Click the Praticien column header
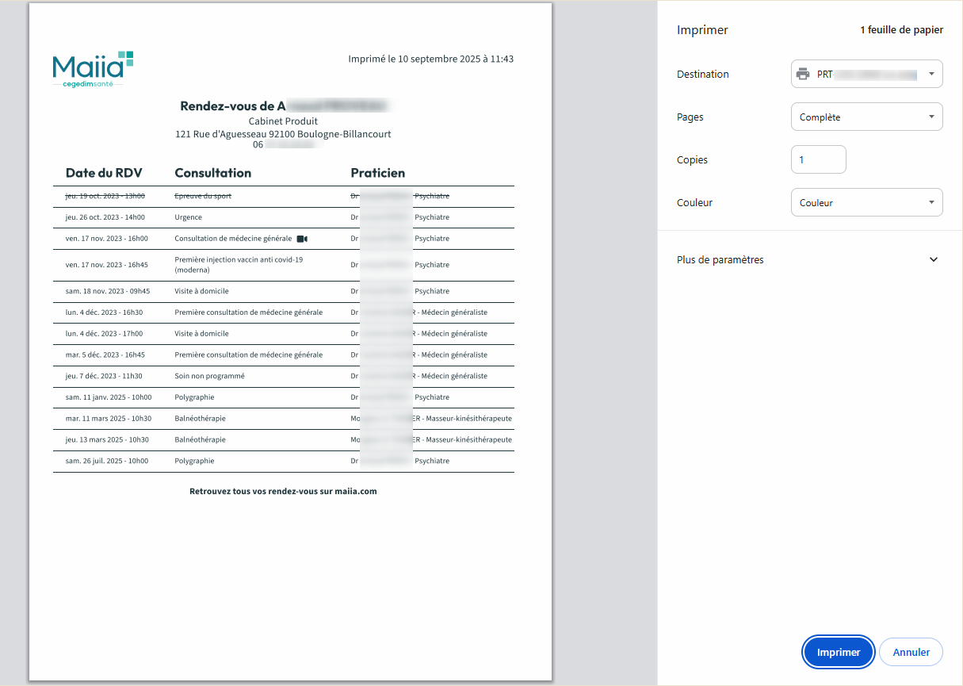The width and height of the screenshot is (963, 686). pyautogui.click(x=377, y=173)
